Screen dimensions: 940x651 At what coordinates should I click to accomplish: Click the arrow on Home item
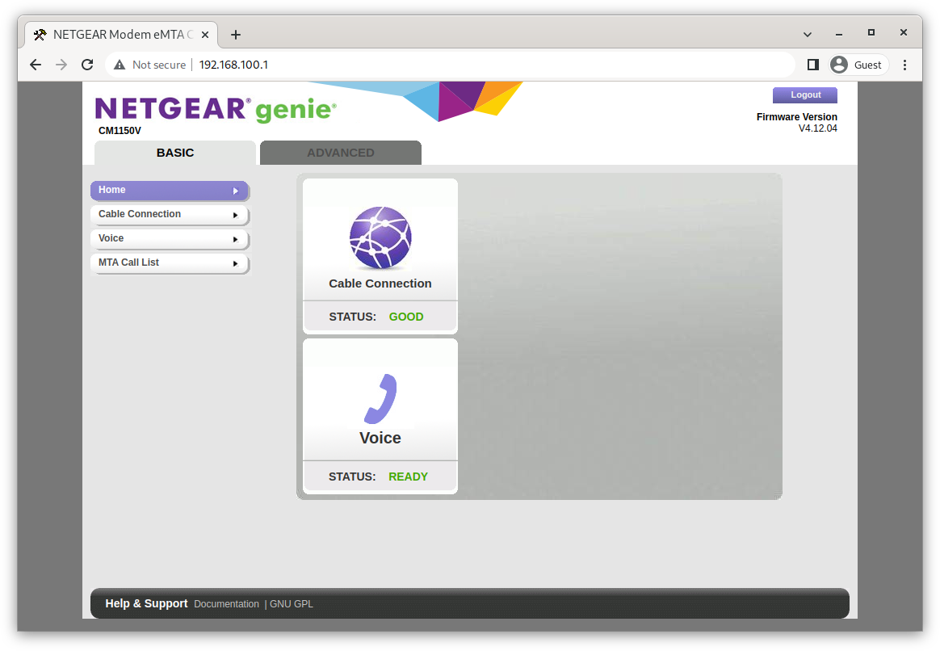236,191
